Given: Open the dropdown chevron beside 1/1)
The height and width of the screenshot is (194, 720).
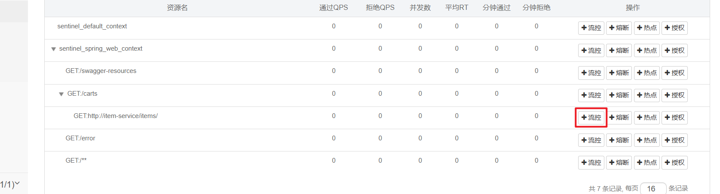Looking at the screenshot, I should point(18,184).
